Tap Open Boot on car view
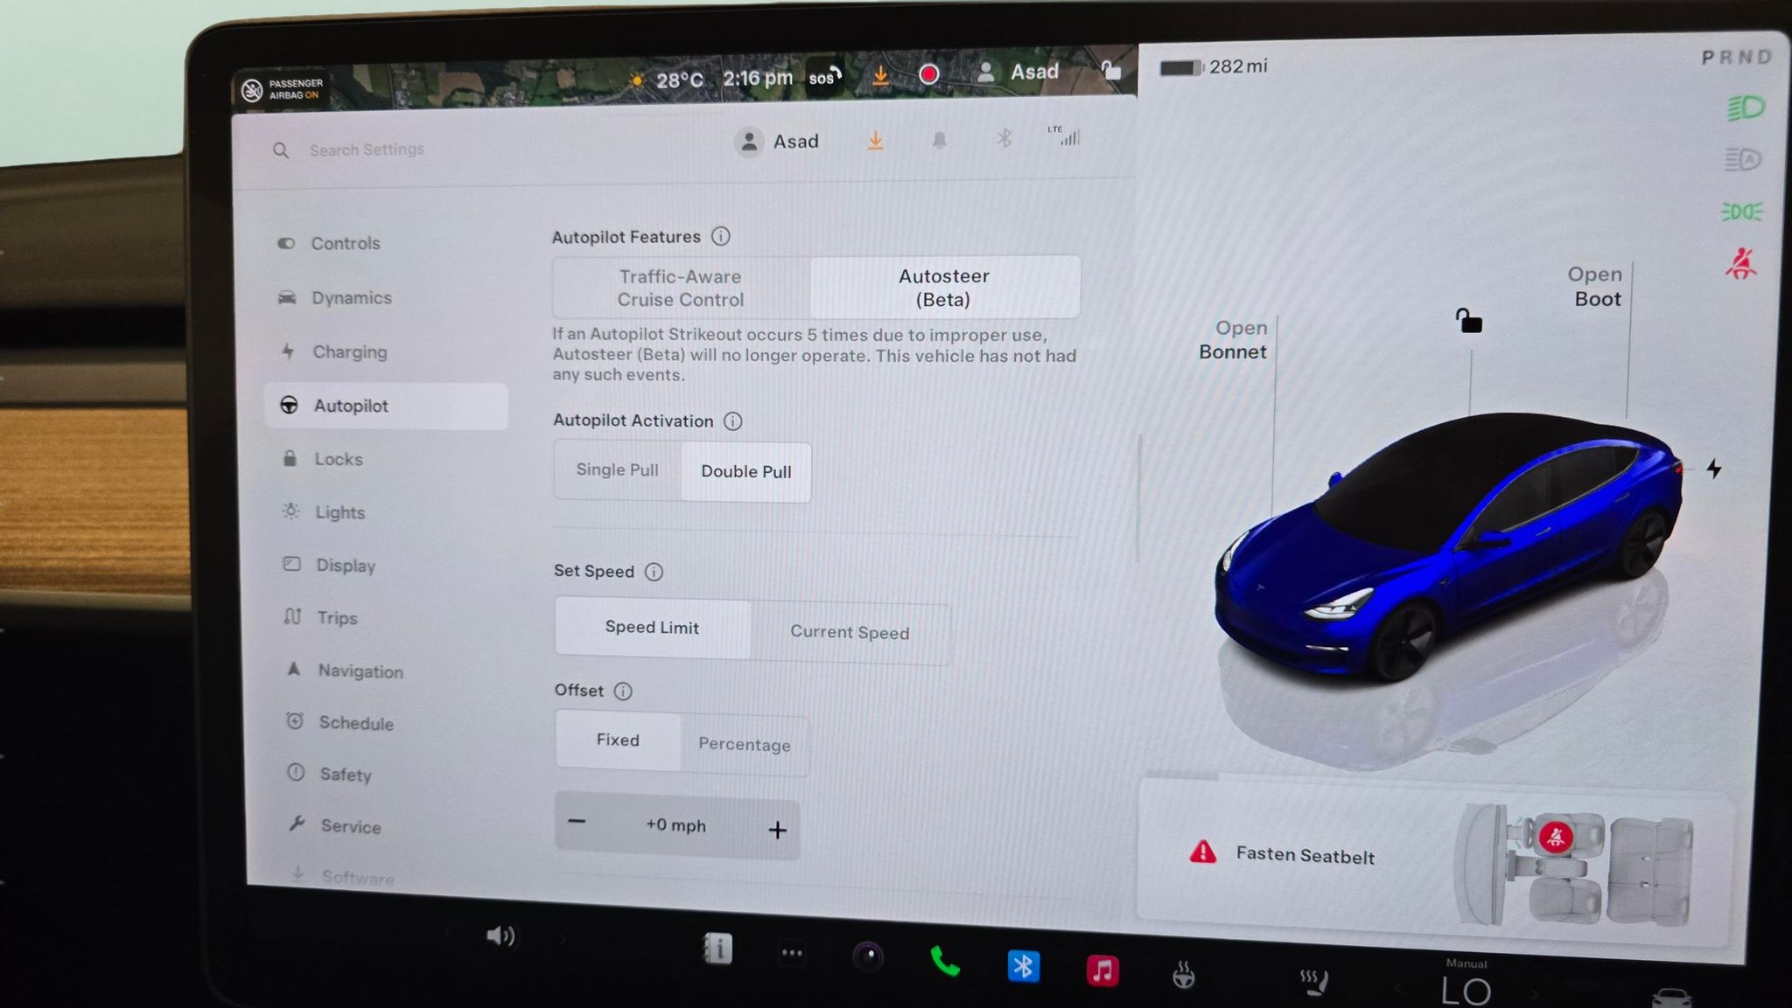The image size is (1792, 1008). point(1594,286)
